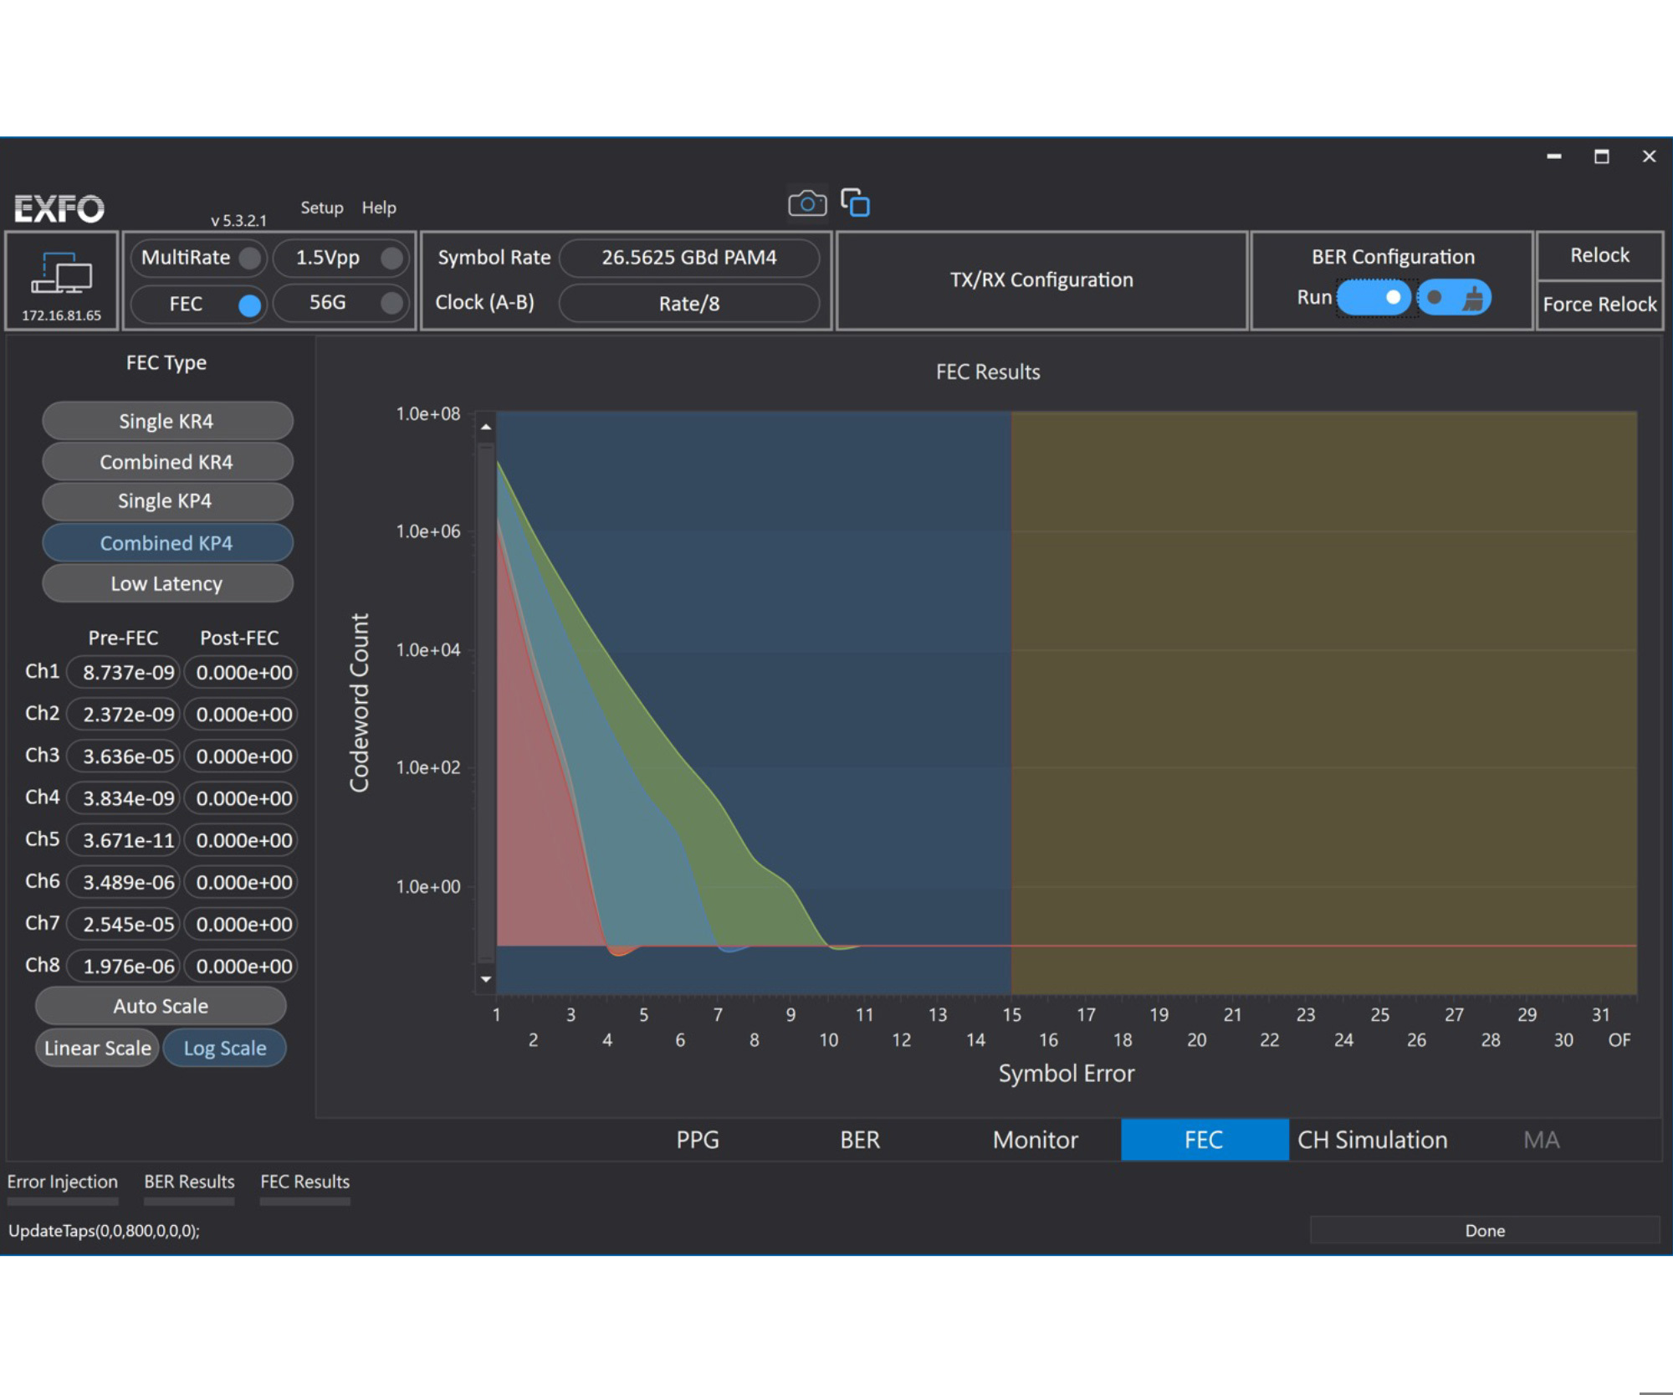Capture a screenshot using the camera icon

[806, 203]
